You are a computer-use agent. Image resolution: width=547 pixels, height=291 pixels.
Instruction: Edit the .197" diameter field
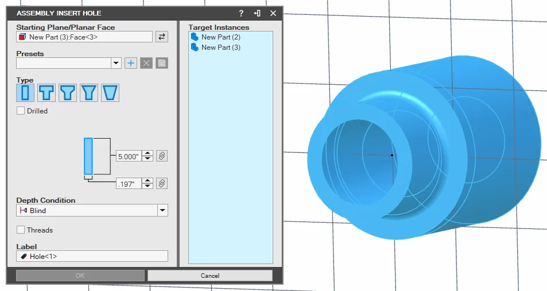pos(129,184)
